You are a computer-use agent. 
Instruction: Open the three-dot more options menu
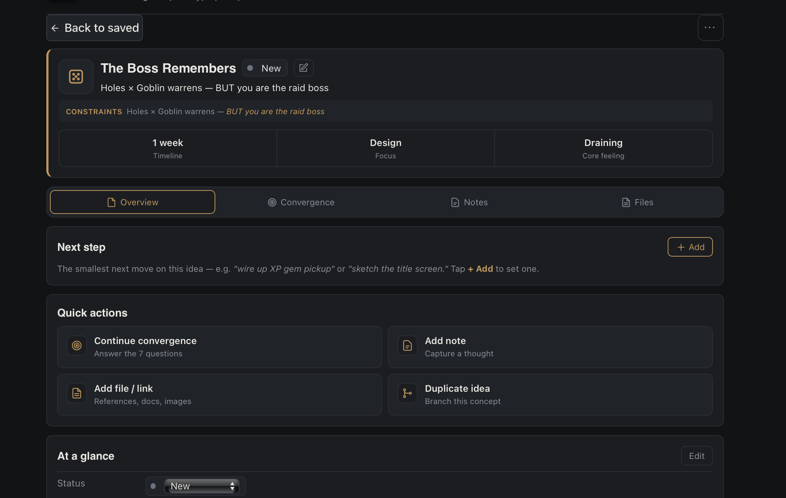710,28
